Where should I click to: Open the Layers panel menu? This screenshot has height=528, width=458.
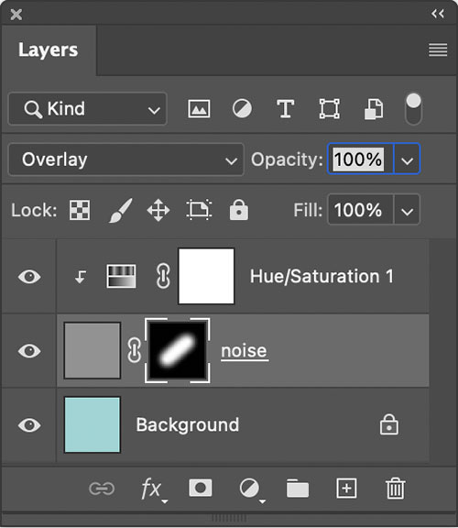[x=438, y=50]
